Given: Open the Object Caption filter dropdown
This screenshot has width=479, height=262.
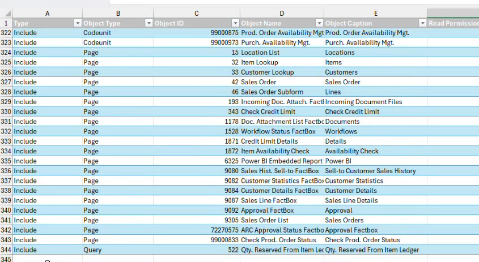Looking at the screenshot, I should pyautogui.click(x=422, y=23).
